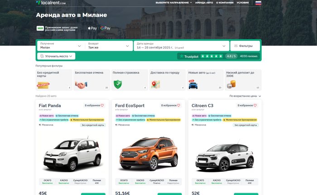Open the Аренда авто menu item

pyautogui.click(x=204, y=3)
